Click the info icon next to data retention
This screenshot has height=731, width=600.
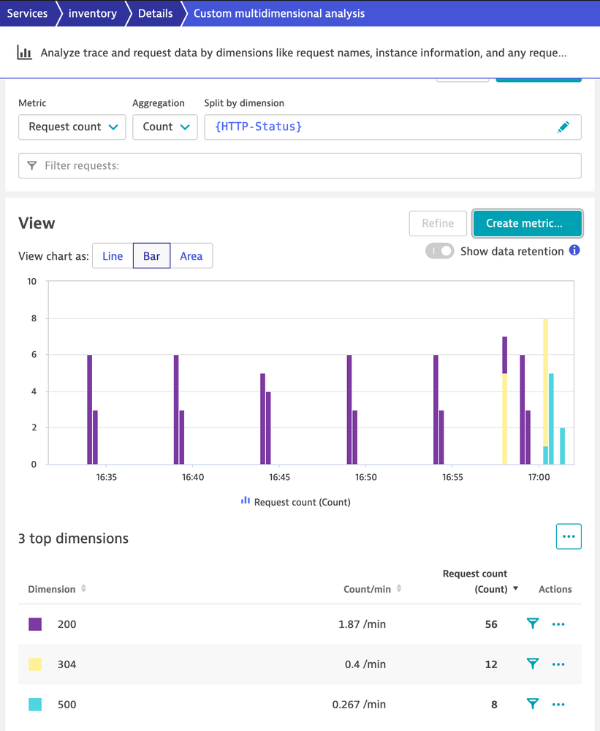pyautogui.click(x=574, y=251)
